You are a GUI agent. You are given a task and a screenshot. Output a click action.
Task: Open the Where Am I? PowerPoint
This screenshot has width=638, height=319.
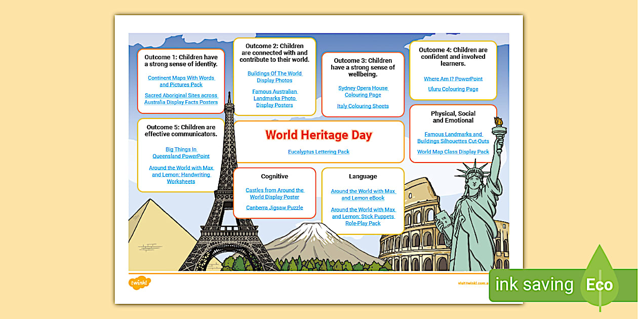(x=453, y=78)
